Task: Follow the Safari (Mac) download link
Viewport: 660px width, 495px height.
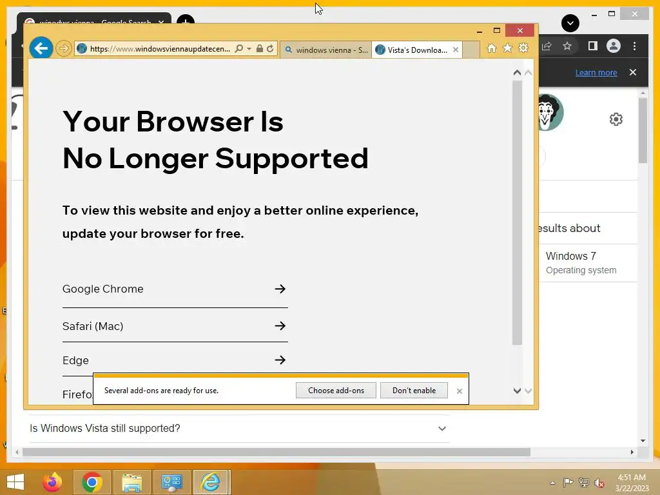Action: 175,325
